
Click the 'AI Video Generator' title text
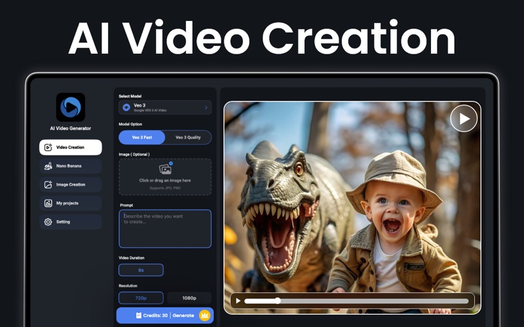click(x=71, y=128)
